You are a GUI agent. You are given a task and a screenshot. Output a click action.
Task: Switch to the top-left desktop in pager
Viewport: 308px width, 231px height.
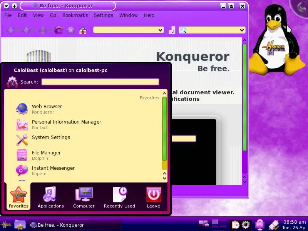(x=215, y=222)
